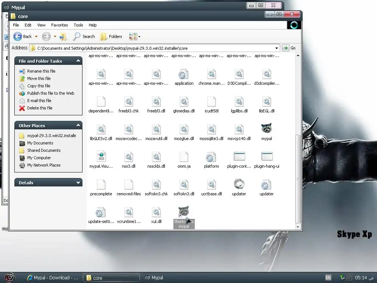Select the msvcp140.dll file icon

[239, 129]
